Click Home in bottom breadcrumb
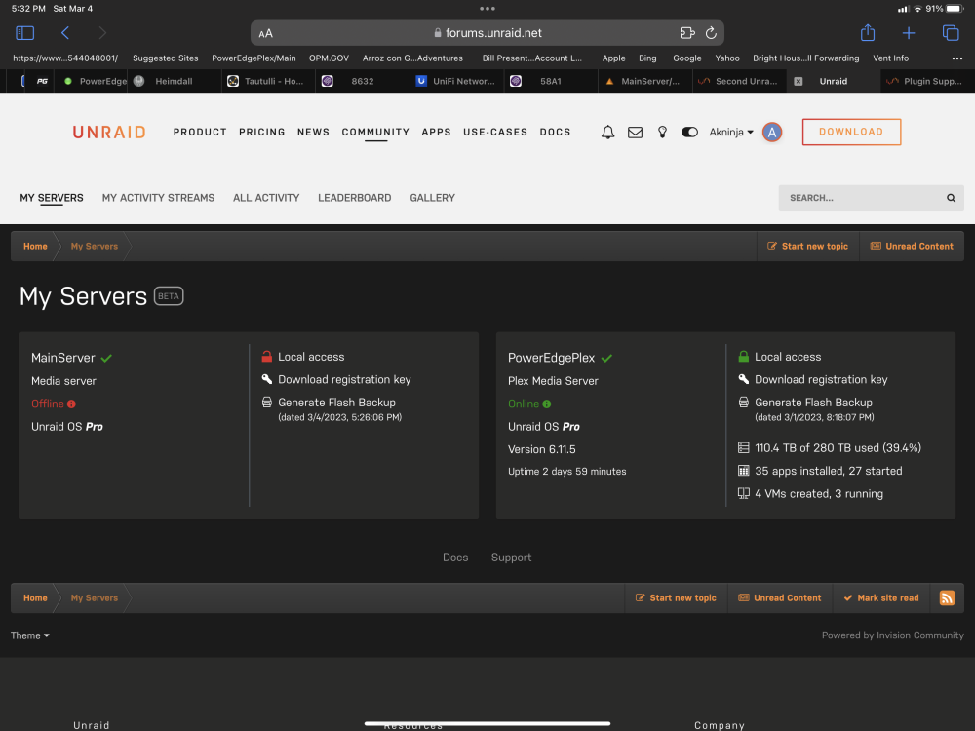This screenshot has width=975, height=731. [35, 598]
